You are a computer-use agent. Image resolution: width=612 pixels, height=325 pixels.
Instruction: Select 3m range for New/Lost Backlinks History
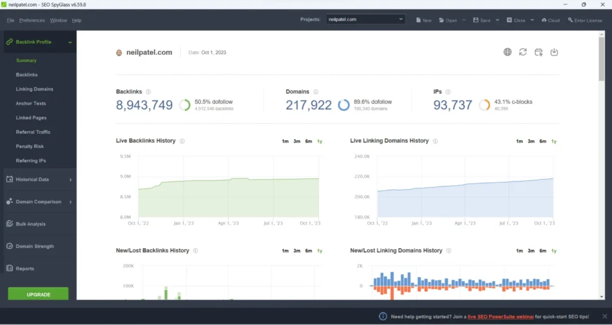click(296, 251)
